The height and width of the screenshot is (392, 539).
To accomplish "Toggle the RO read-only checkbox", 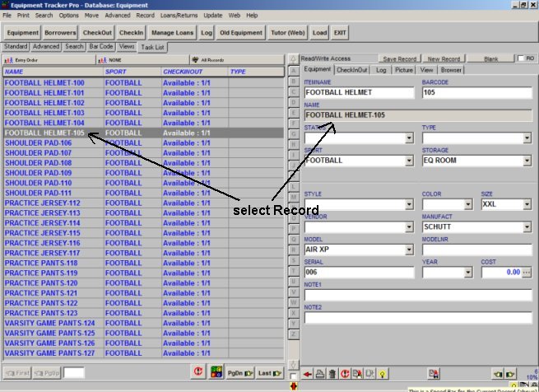I will pyautogui.click(x=520, y=58).
